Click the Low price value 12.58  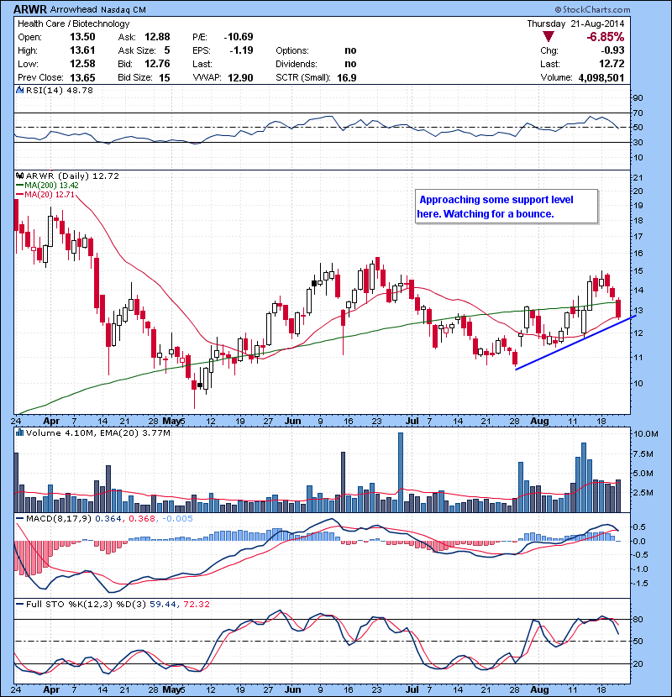point(82,64)
